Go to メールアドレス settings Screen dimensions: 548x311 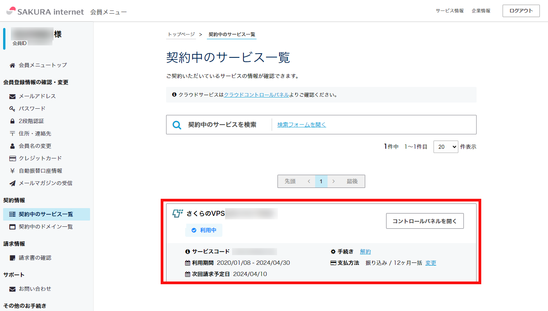point(37,96)
